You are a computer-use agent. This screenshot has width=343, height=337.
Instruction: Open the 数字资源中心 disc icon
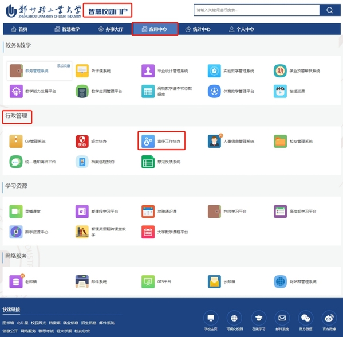coord(16,232)
